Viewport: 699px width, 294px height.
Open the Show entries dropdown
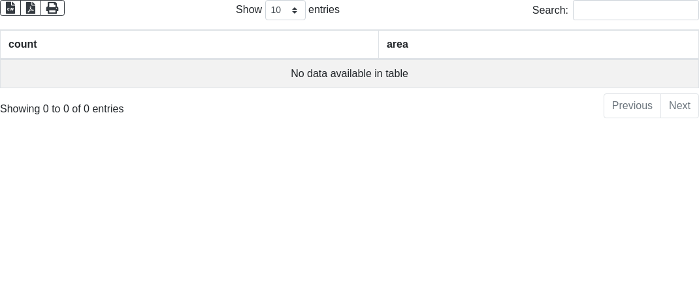click(x=285, y=10)
